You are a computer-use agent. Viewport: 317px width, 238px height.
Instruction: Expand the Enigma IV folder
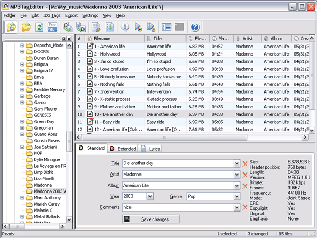coord(22,71)
